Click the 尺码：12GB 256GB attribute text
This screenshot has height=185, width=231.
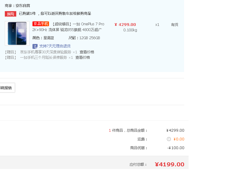[x=84, y=38]
